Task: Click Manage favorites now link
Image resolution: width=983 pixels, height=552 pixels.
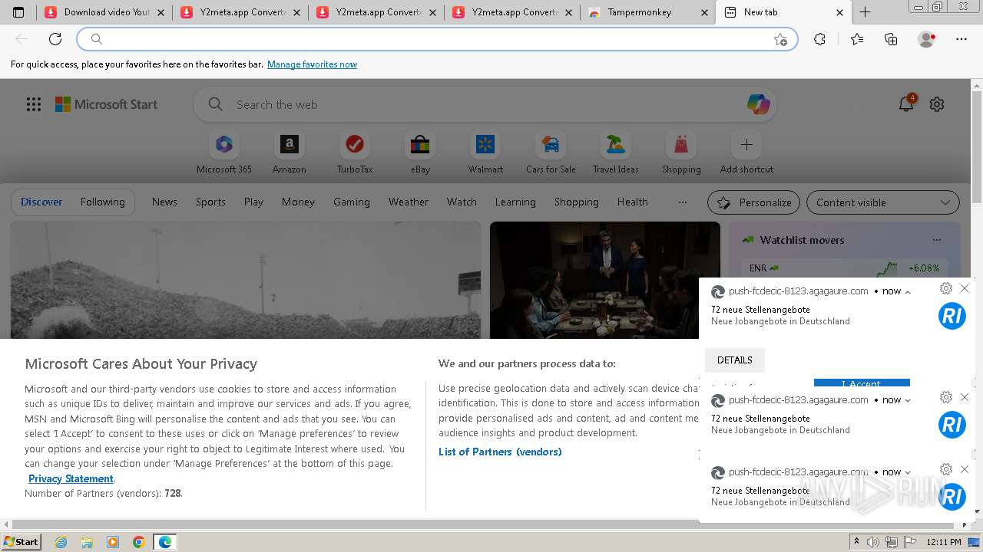Action: (x=312, y=64)
